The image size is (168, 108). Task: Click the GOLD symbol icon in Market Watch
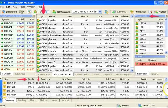point(2,69)
